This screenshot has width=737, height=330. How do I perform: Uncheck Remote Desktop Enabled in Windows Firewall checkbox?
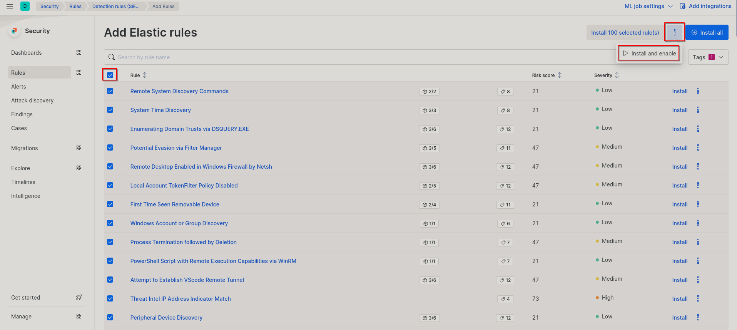coord(110,166)
